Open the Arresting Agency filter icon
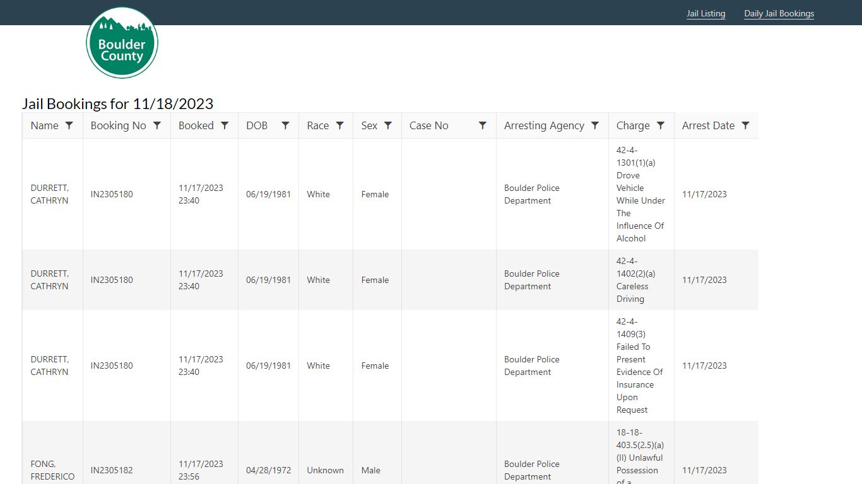 point(595,125)
